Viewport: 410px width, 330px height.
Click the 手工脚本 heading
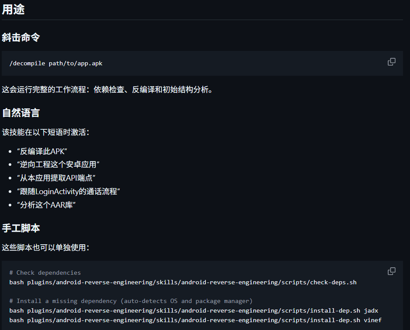pos(21,228)
